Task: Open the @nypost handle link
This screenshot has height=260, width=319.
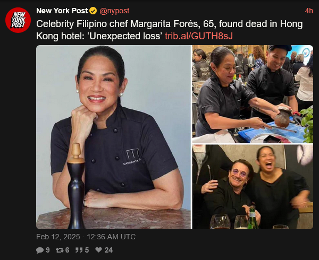Action: (114, 11)
